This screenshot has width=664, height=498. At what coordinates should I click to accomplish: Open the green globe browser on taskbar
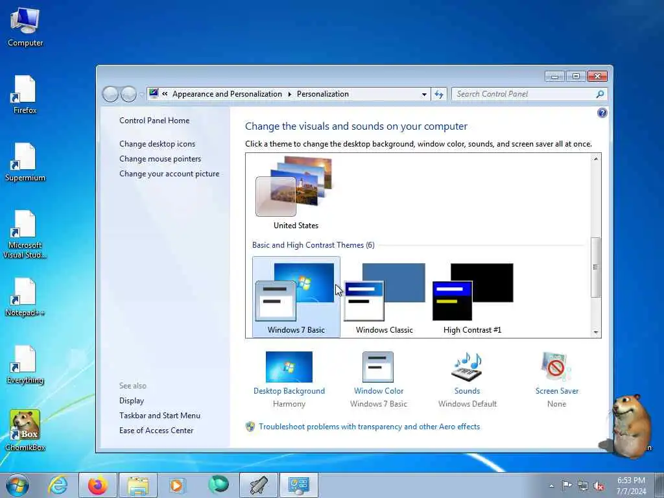218,485
